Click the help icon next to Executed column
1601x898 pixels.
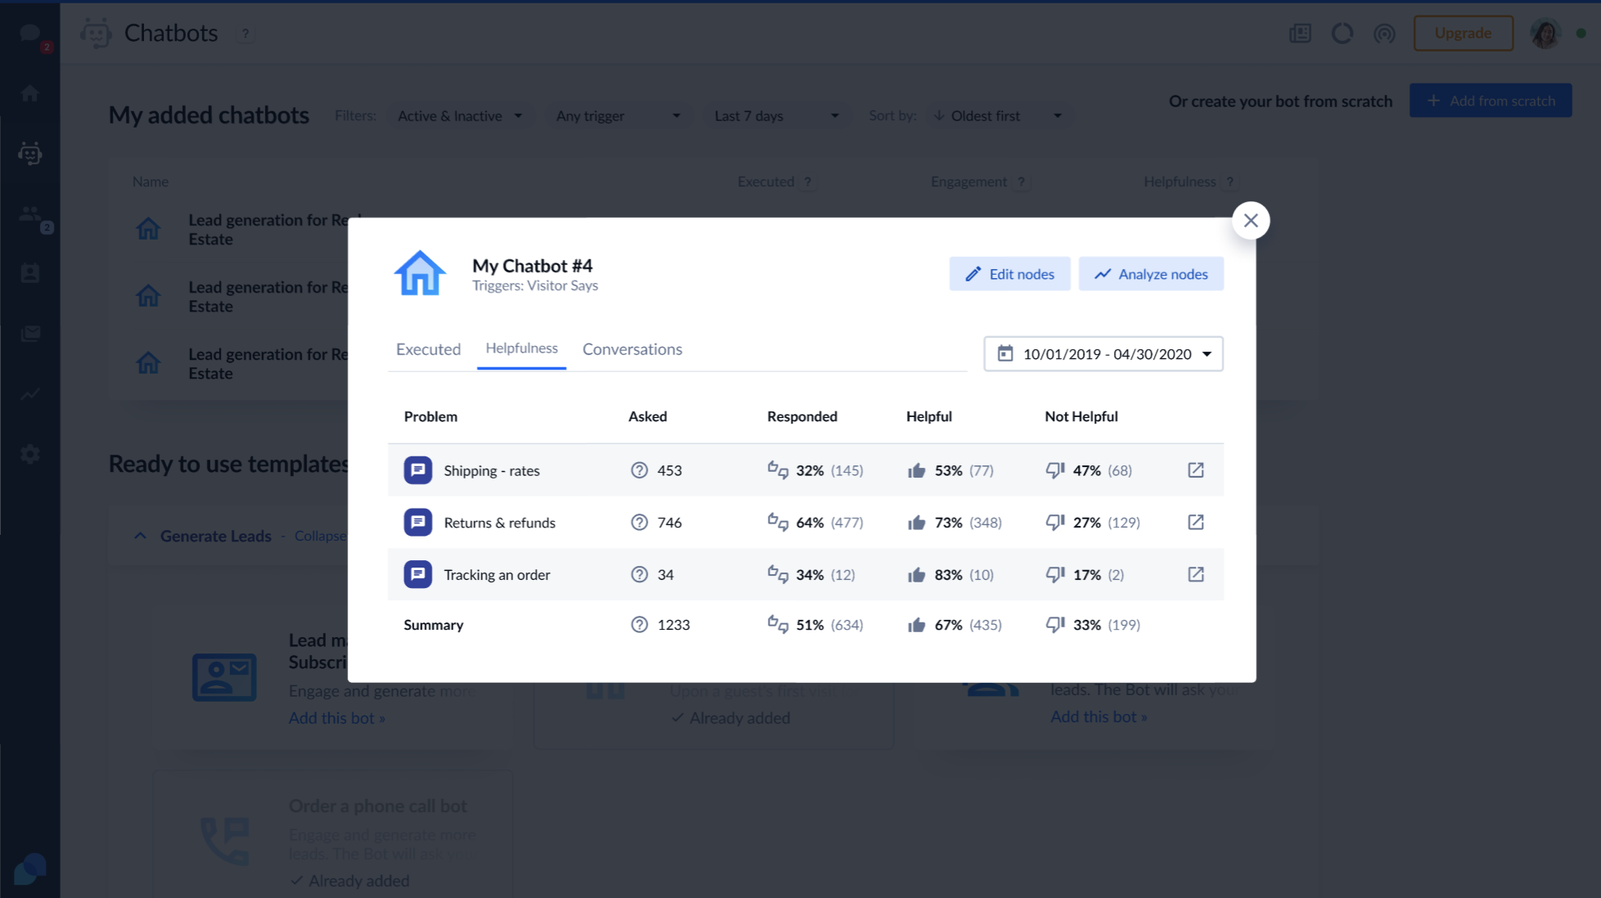[x=807, y=182]
